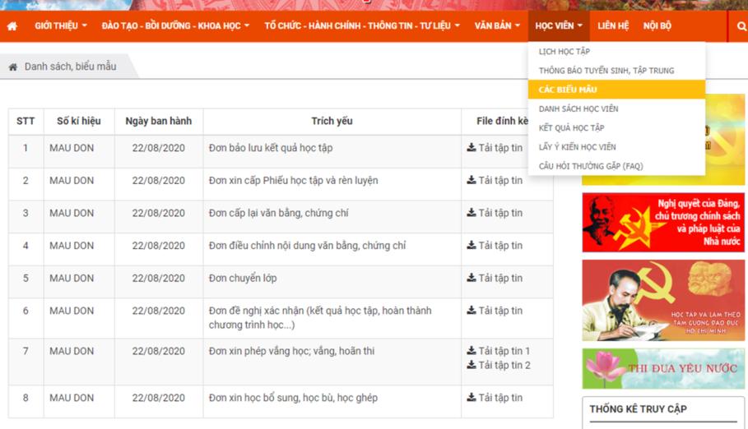748x429 pixels.
Task: Go to the Nội bộ link
Action: (657, 26)
